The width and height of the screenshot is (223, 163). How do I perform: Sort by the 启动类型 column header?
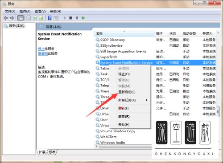tap(191, 34)
